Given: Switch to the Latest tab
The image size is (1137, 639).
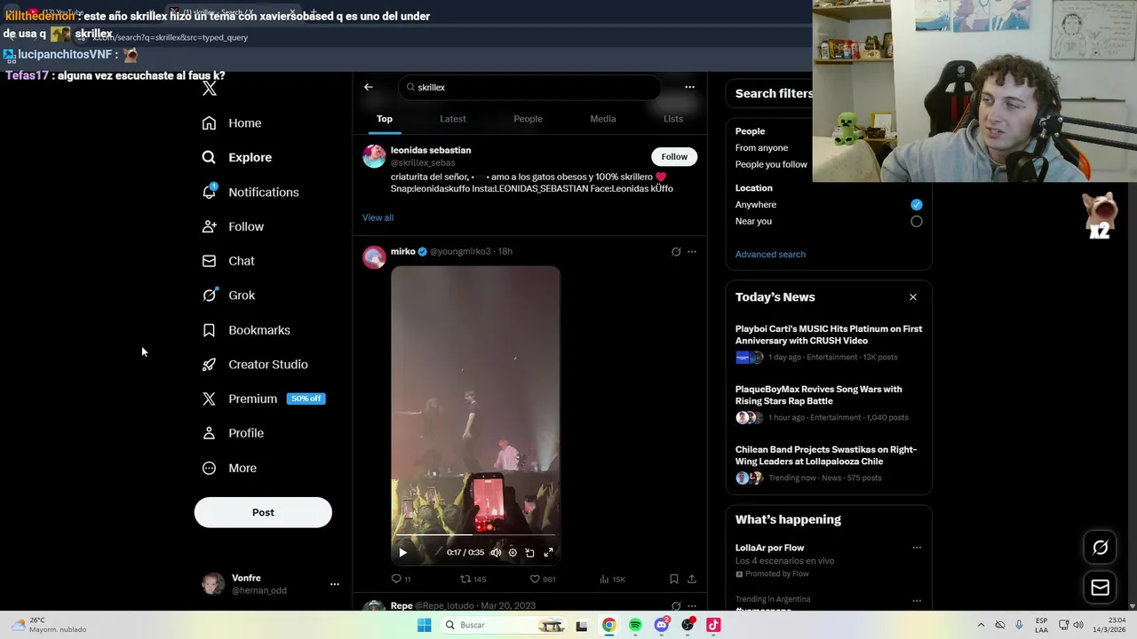Looking at the screenshot, I should tap(453, 119).
